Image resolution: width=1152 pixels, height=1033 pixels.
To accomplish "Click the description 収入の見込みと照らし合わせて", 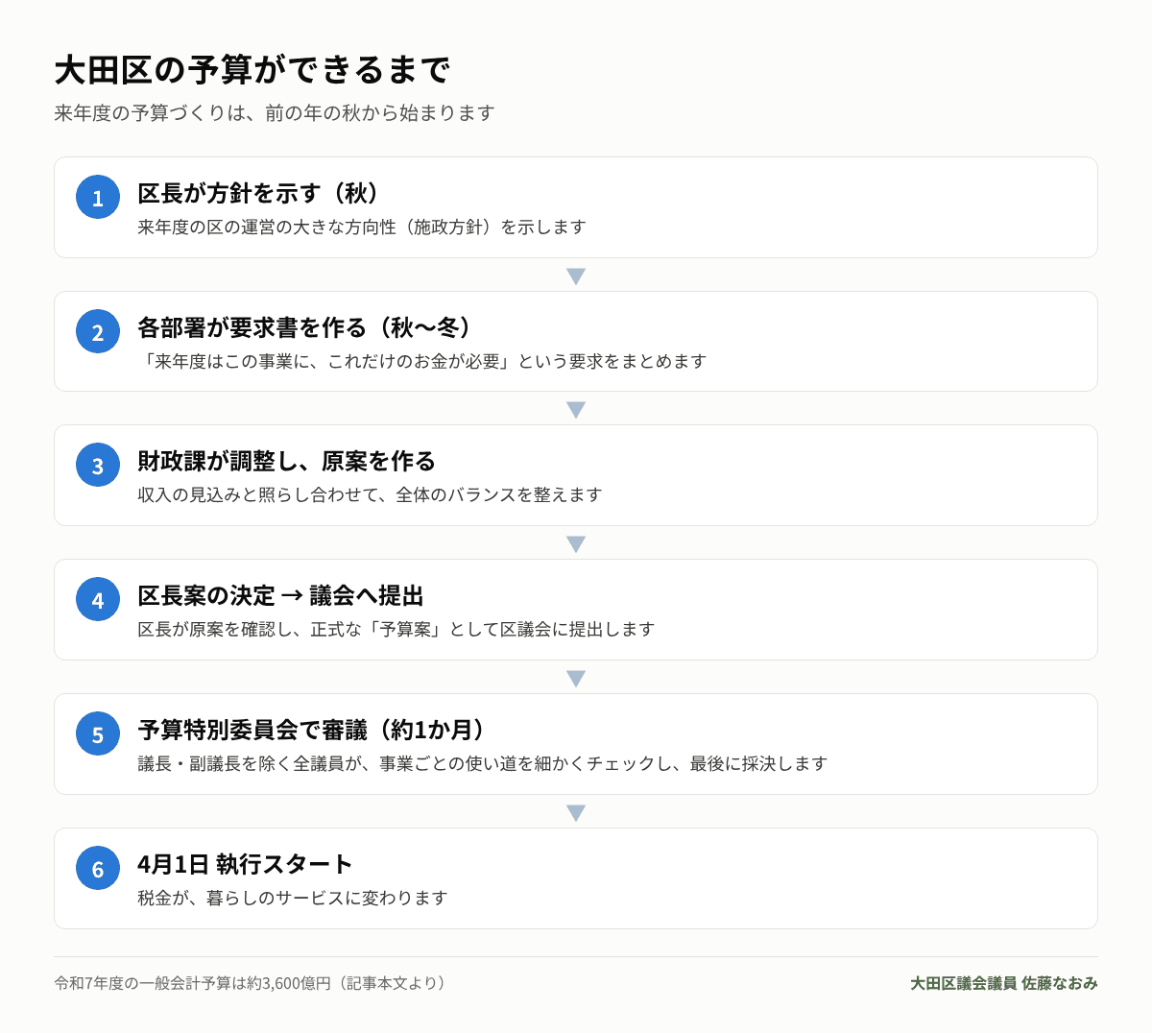I will pos(370,495).
